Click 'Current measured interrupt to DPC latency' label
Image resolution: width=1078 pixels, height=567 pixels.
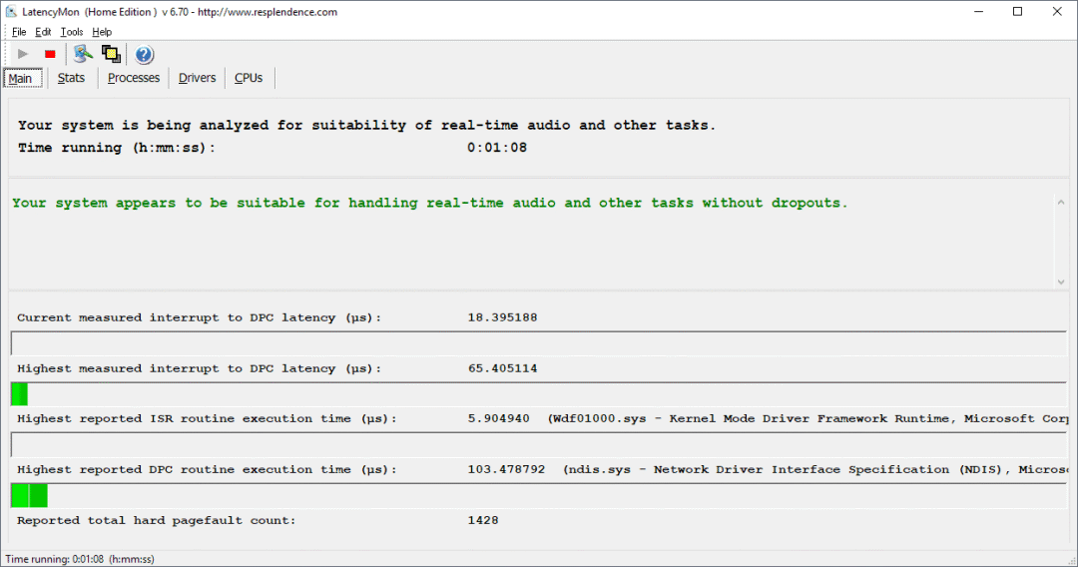tap(199, 317)
